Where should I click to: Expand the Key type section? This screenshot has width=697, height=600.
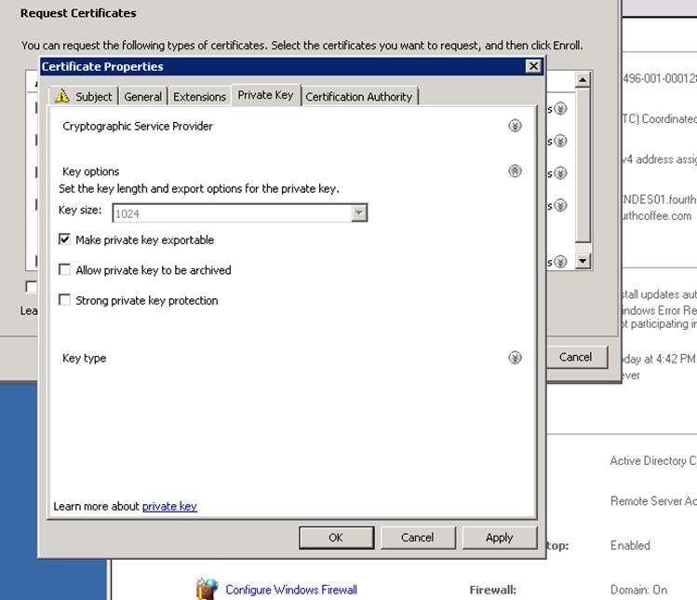pyautogui.click(x=515, y=358)
